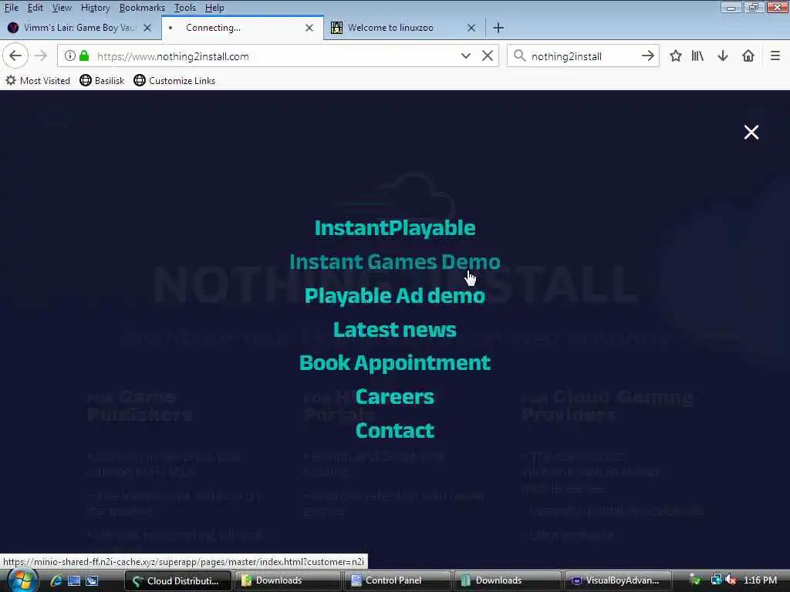Open the File menu

coord(11,8)
